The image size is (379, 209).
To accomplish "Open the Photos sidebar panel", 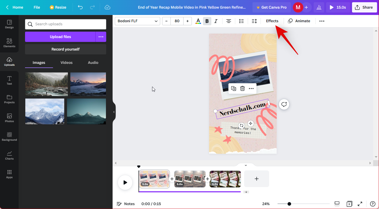I will click(9, 118).
